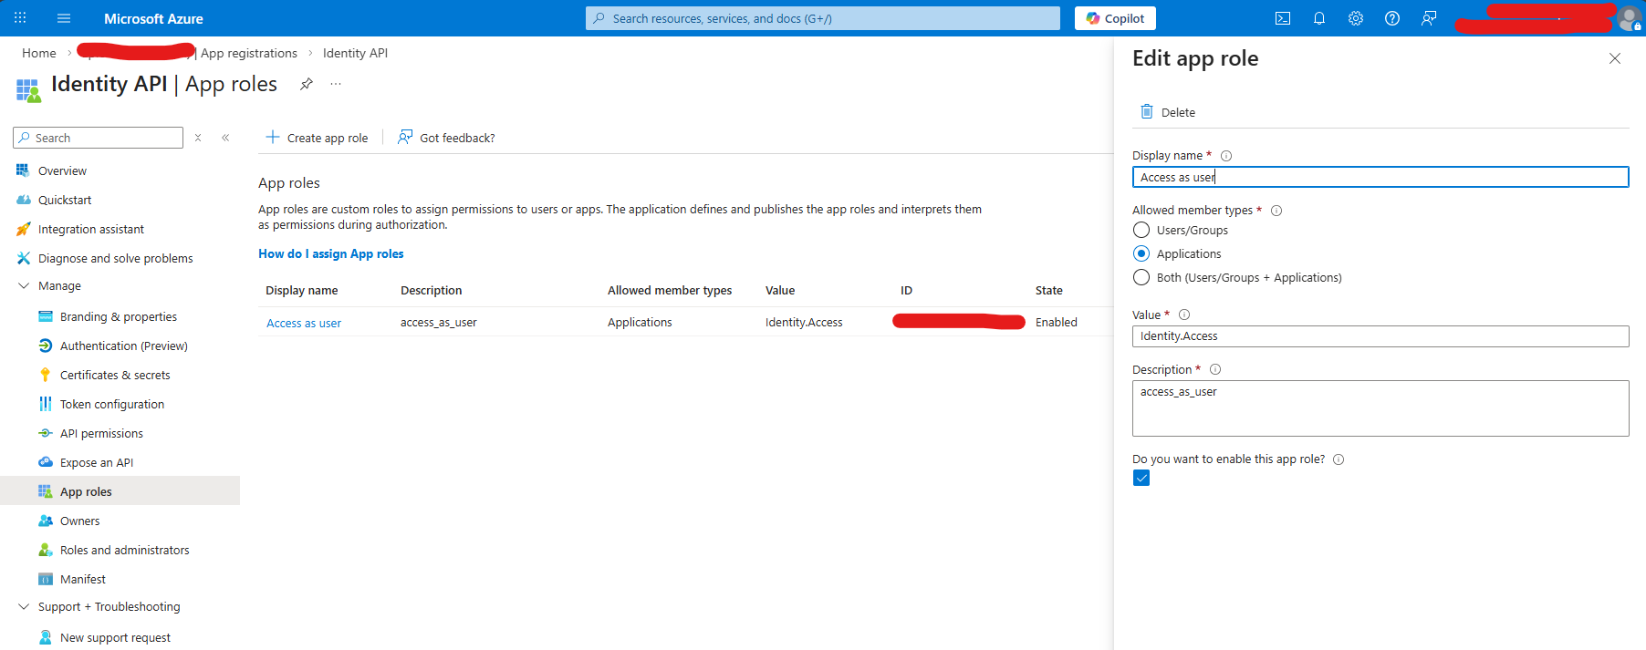The image size is (1646, 650).
Task: Clear the sidebar search with the X icon
Action: (x=198, y=138)
